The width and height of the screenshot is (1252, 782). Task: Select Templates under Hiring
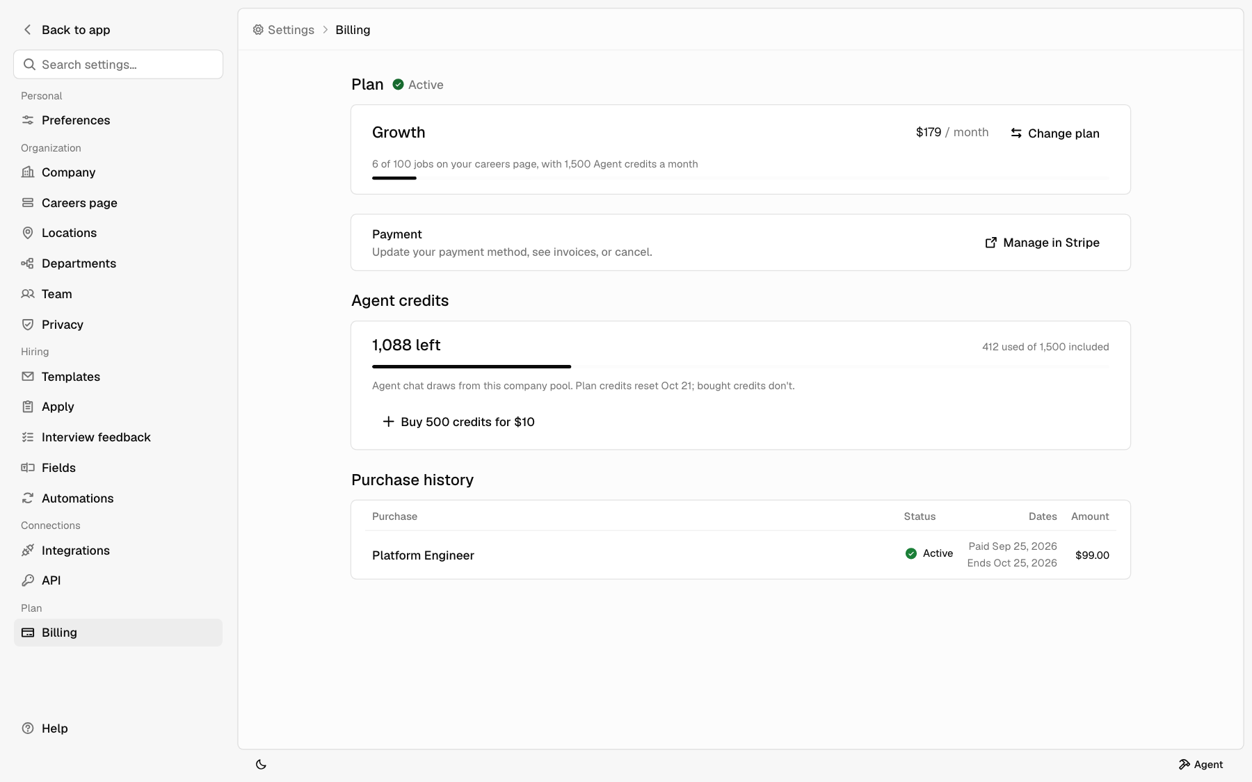(118, 377)
